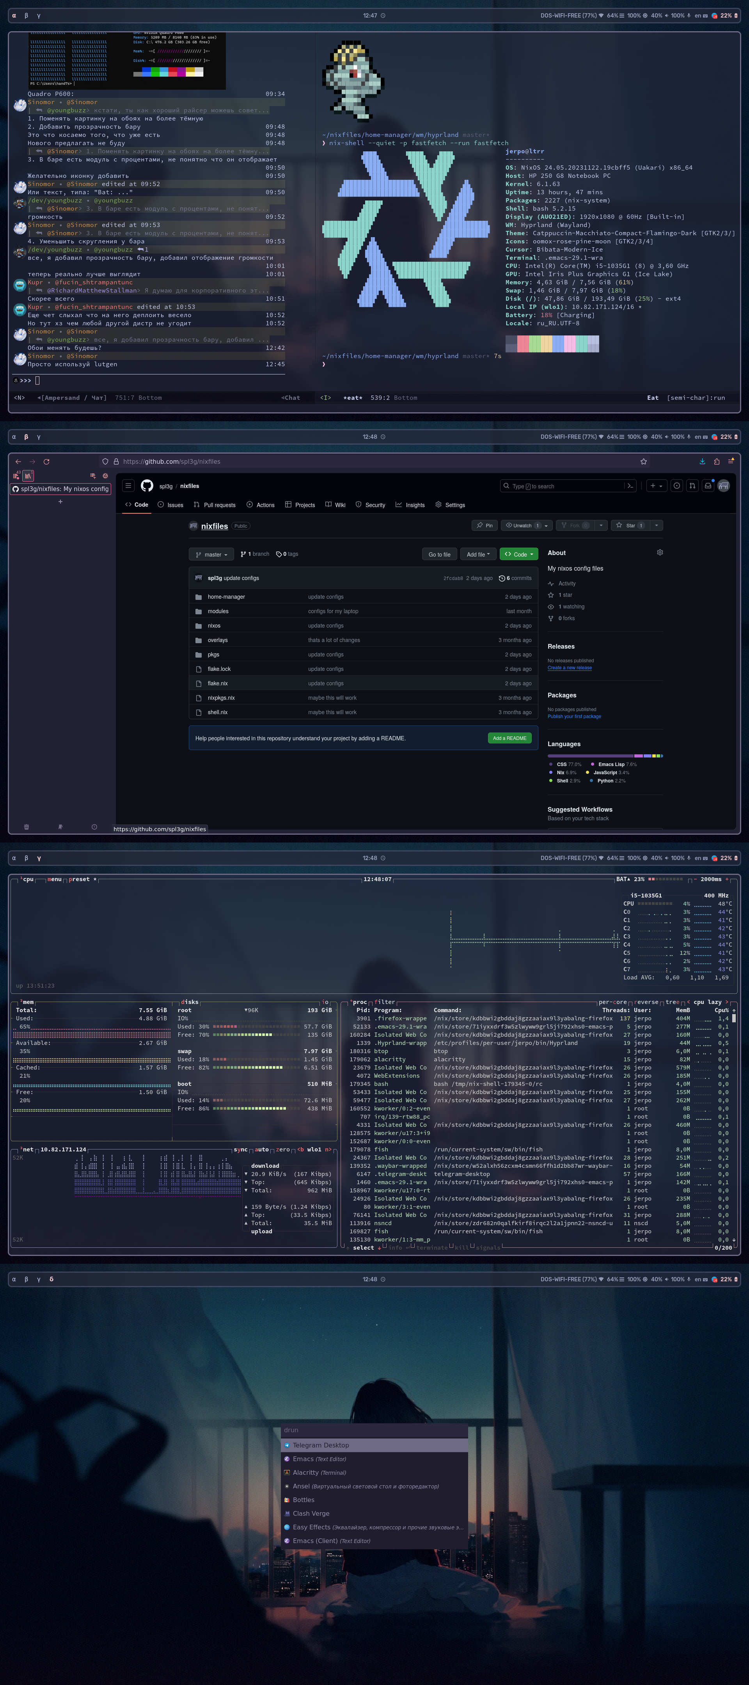Open the 6 commits history link
Image resolution: width=749 pixels, height=1685 pixels.
click(515, 578)
